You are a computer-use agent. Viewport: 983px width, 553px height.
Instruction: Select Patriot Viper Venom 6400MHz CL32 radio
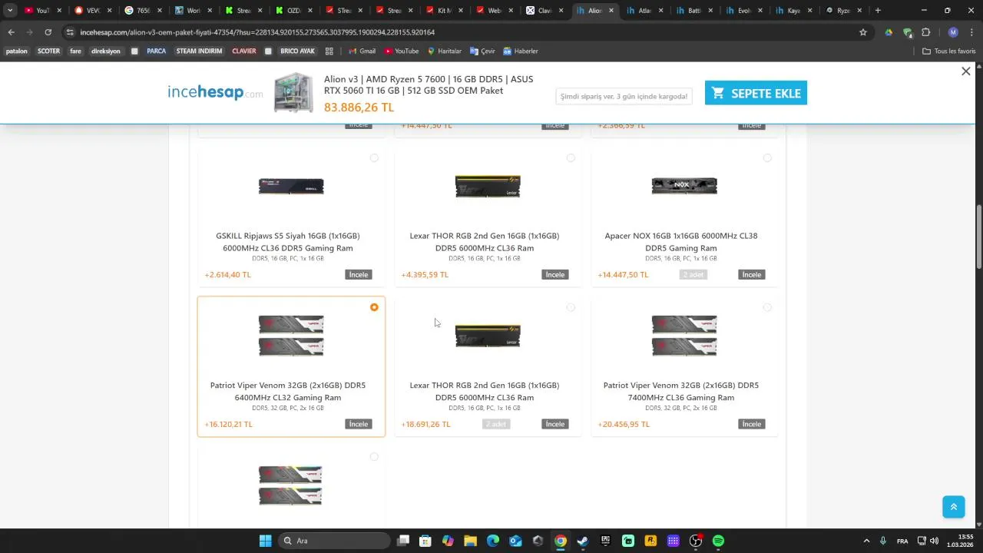pos(374,307)
